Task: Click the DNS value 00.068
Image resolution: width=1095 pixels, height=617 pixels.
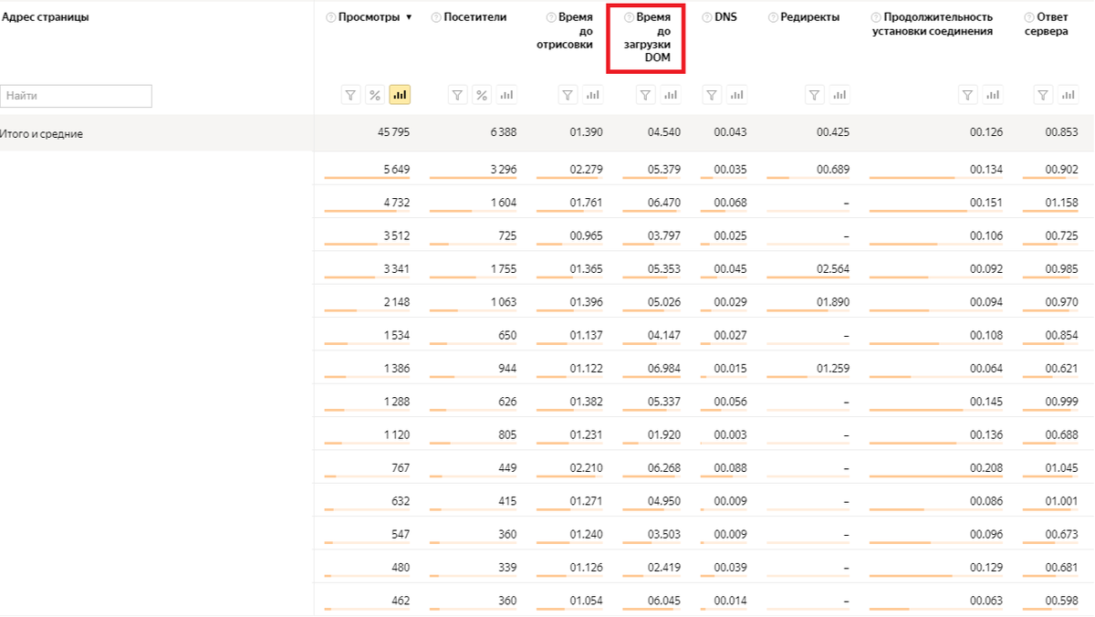Action: coord(730,202)
